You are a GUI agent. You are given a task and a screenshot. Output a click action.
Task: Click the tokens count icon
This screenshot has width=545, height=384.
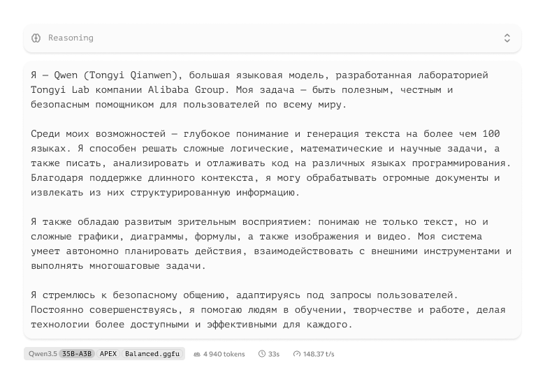pyautogui.click(x=197, y=354)
